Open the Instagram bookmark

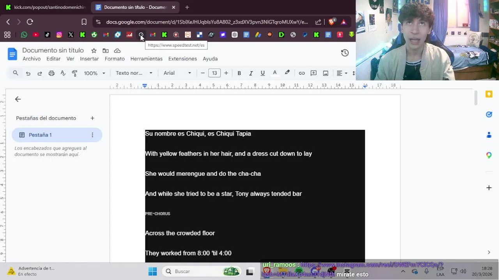click(x=59, y=35)
